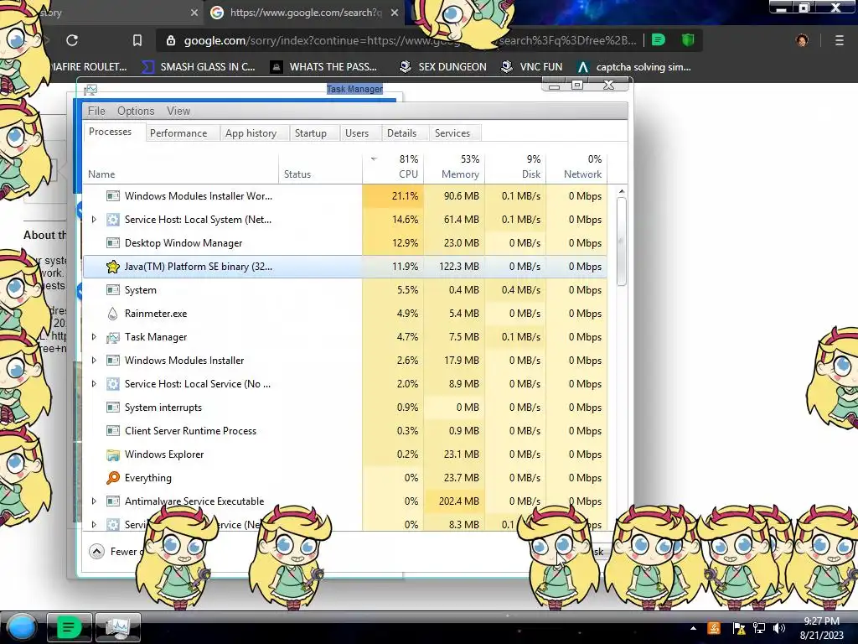Click the Desktop Window Manager icon
Screen dimensions: 858x644
[x=113, y=243]
